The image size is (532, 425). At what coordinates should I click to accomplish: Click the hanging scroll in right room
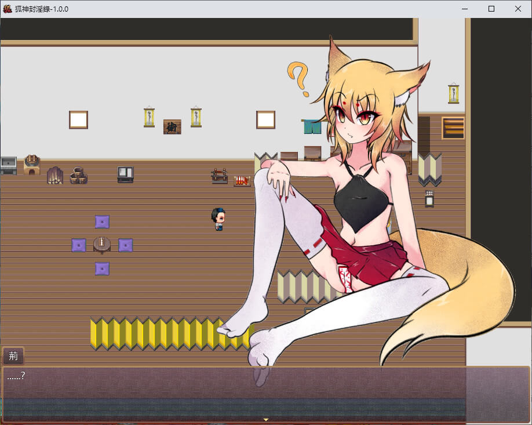[x=453, y=93]
